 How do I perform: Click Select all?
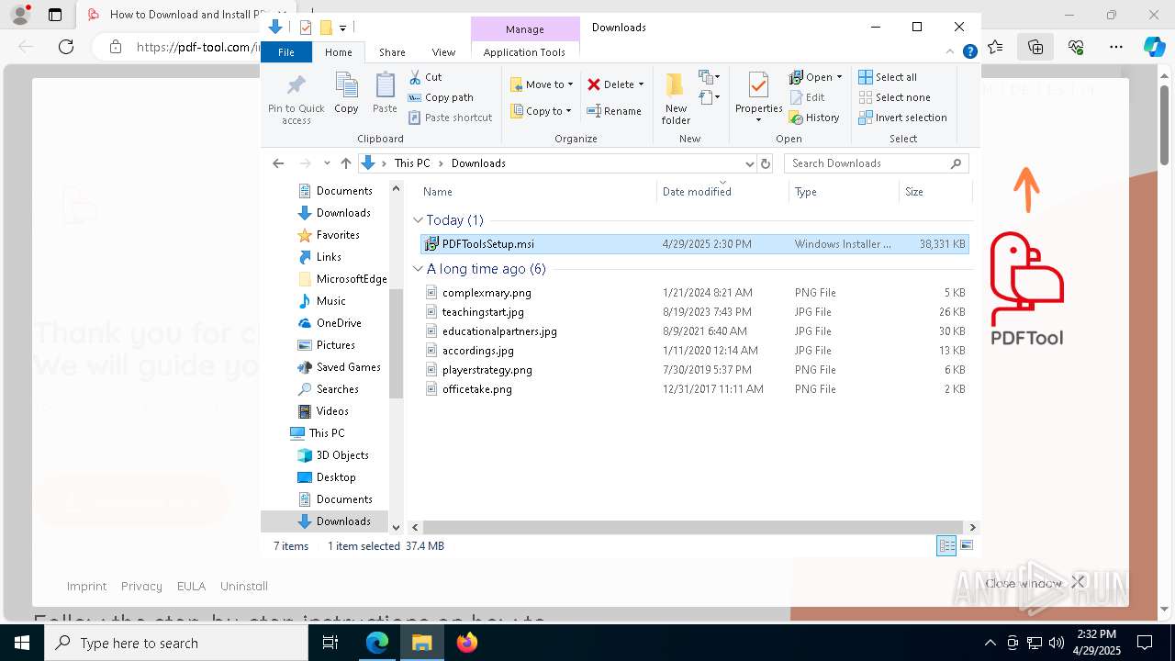click(x=888, y=77)
